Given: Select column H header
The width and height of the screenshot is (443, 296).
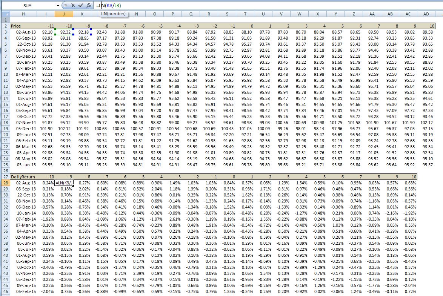Looking at the screenshot, I should click(x=23, y=14).
